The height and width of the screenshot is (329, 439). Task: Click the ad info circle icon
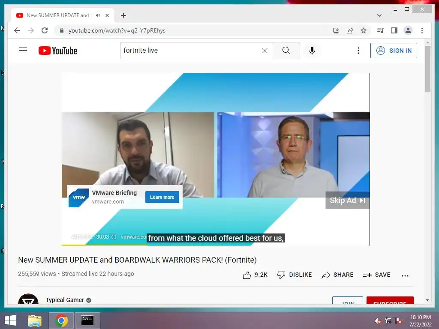click(114, 237)
